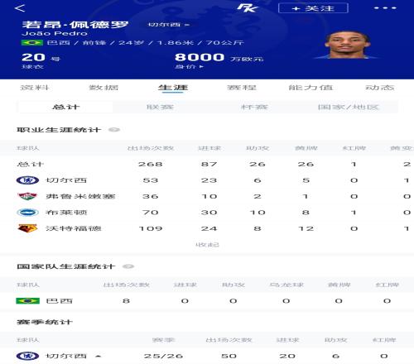Switch to the 能力值 tab
The image size is (414, 364).
(x=310, y=88)
